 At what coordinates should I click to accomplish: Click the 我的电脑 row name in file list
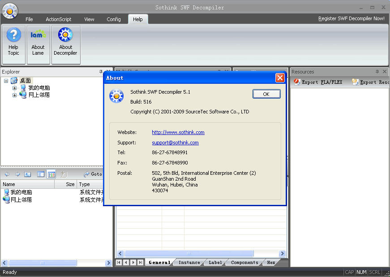tap(21, 192)
